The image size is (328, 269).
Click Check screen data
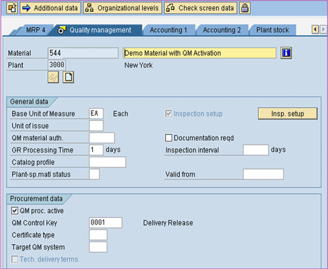201,8
